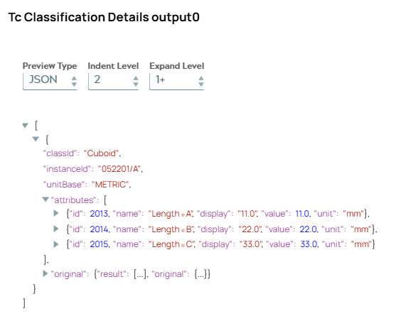Click the "mm" unit in Length C row

pyautogui.click(x=362, y=244)
